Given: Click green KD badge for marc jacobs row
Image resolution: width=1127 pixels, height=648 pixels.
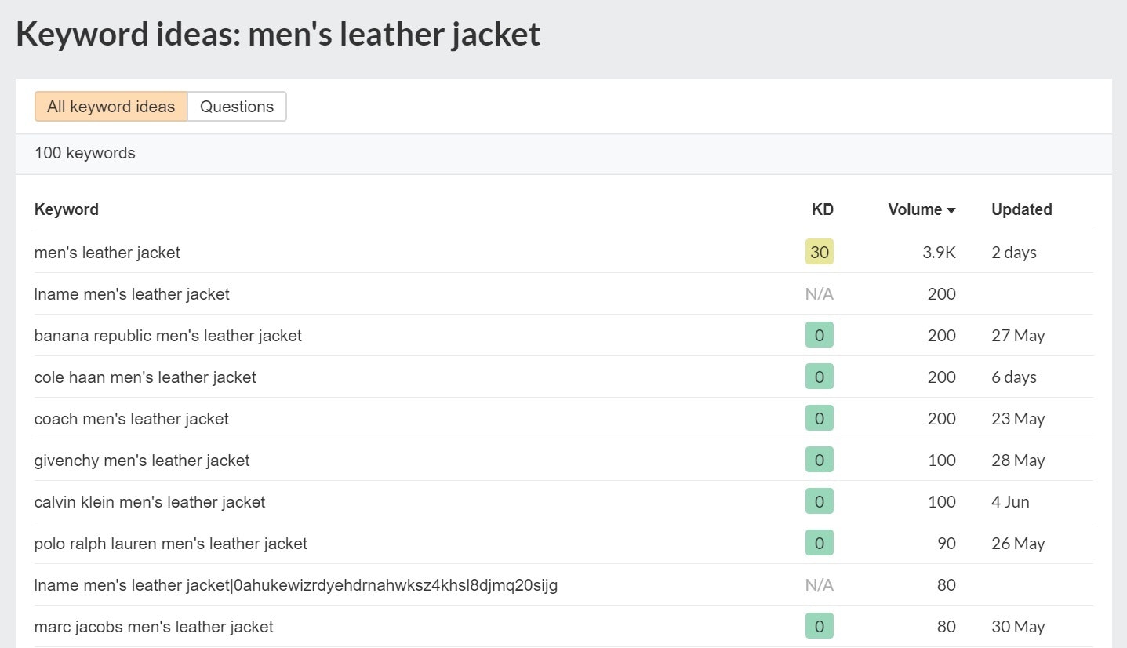Looking at the screenshot, I should click(x=819, y=627).
